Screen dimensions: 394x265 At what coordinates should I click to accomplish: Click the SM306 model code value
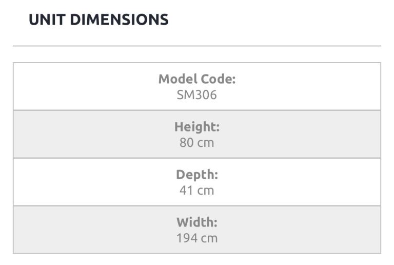point(197,94)
